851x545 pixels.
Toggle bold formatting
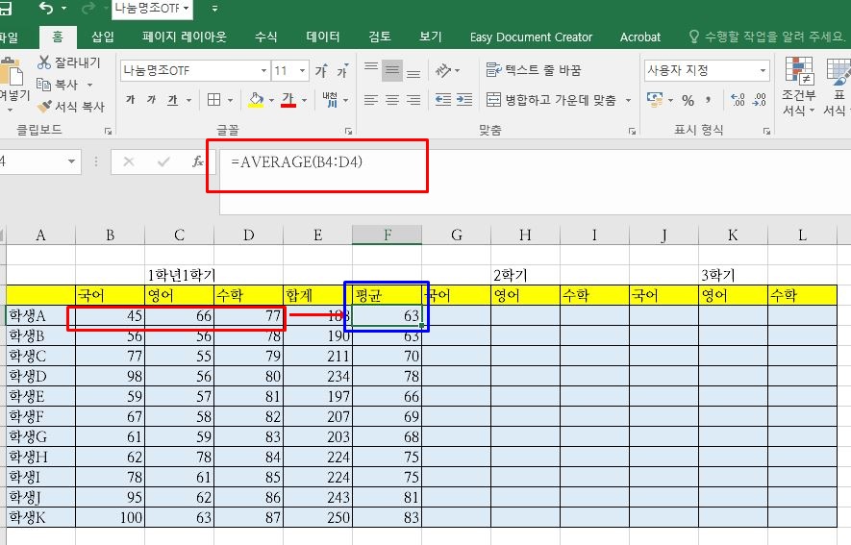click(130, 100)
